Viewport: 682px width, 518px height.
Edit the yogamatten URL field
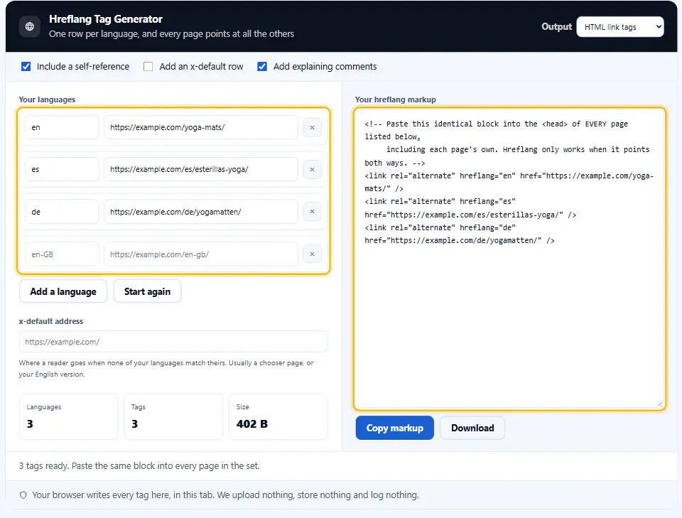tap(201, 212)
